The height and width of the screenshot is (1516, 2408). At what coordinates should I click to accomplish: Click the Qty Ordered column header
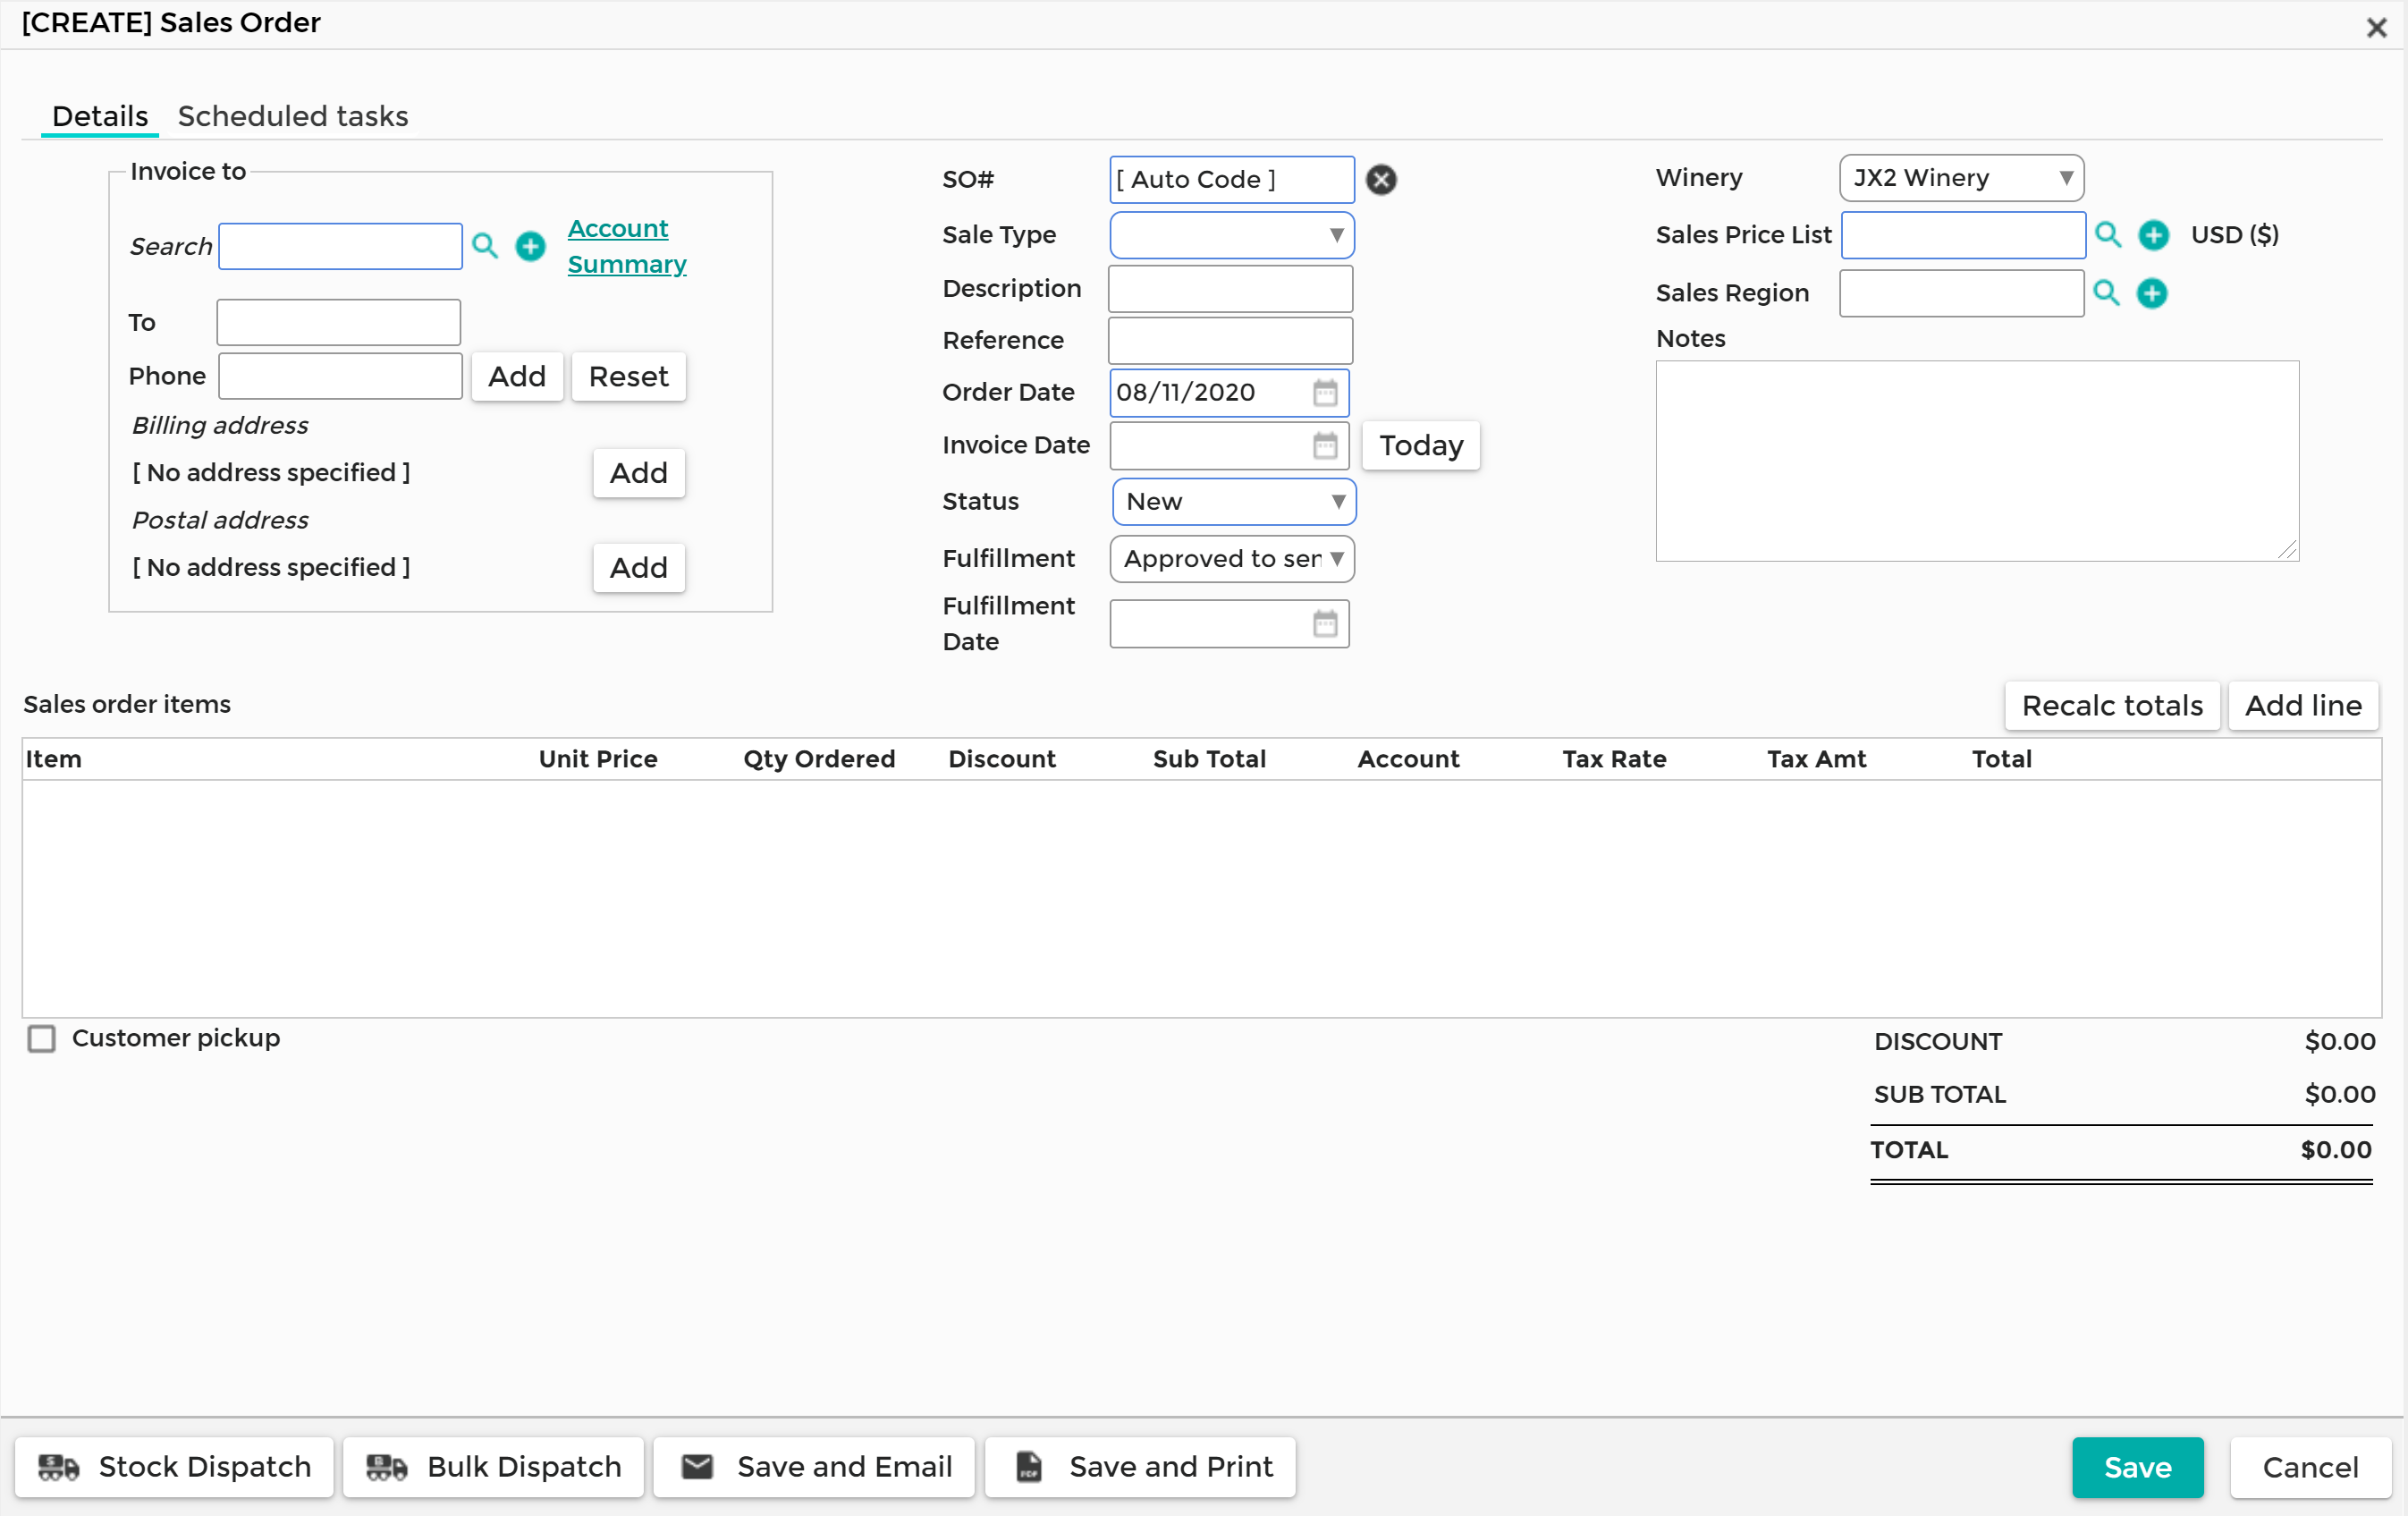point(819,759)
